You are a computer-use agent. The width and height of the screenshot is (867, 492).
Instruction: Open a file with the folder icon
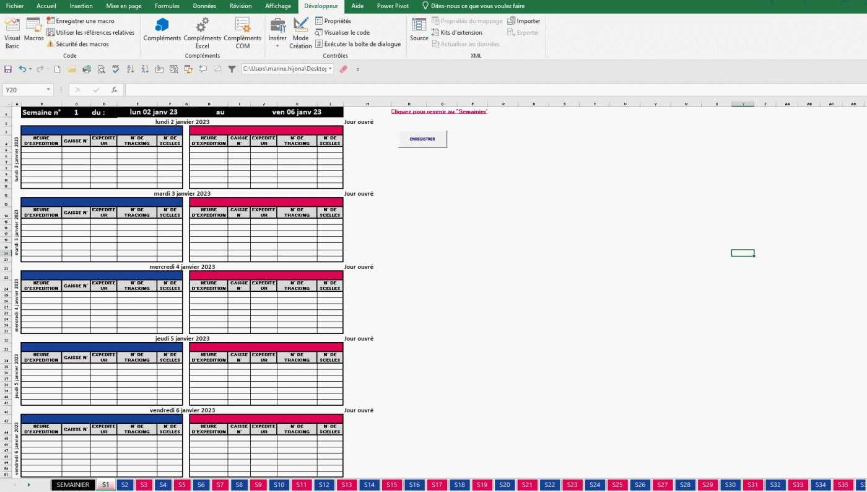pyautogui.click(x=72, y=69)
